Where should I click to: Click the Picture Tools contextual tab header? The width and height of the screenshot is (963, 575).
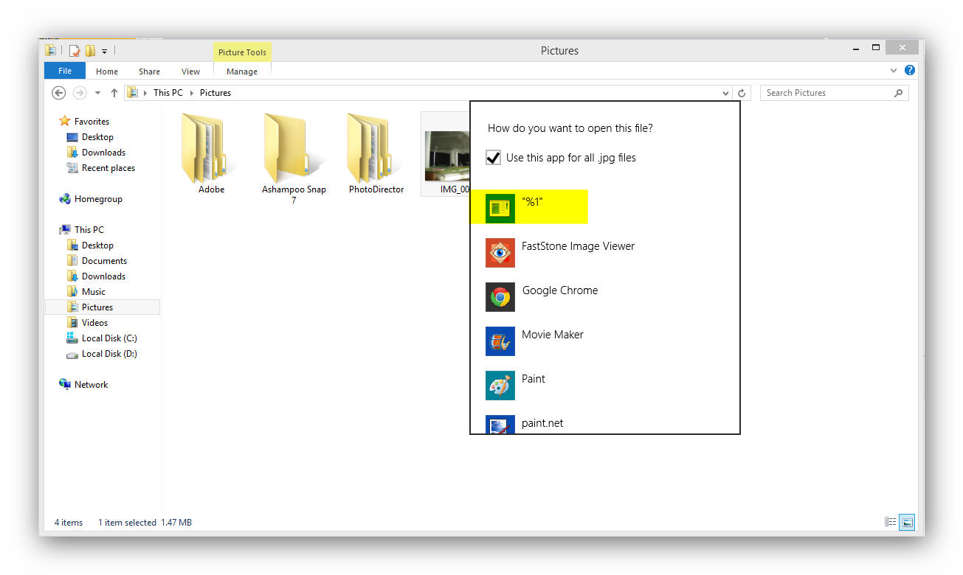[x=242, y=52]
